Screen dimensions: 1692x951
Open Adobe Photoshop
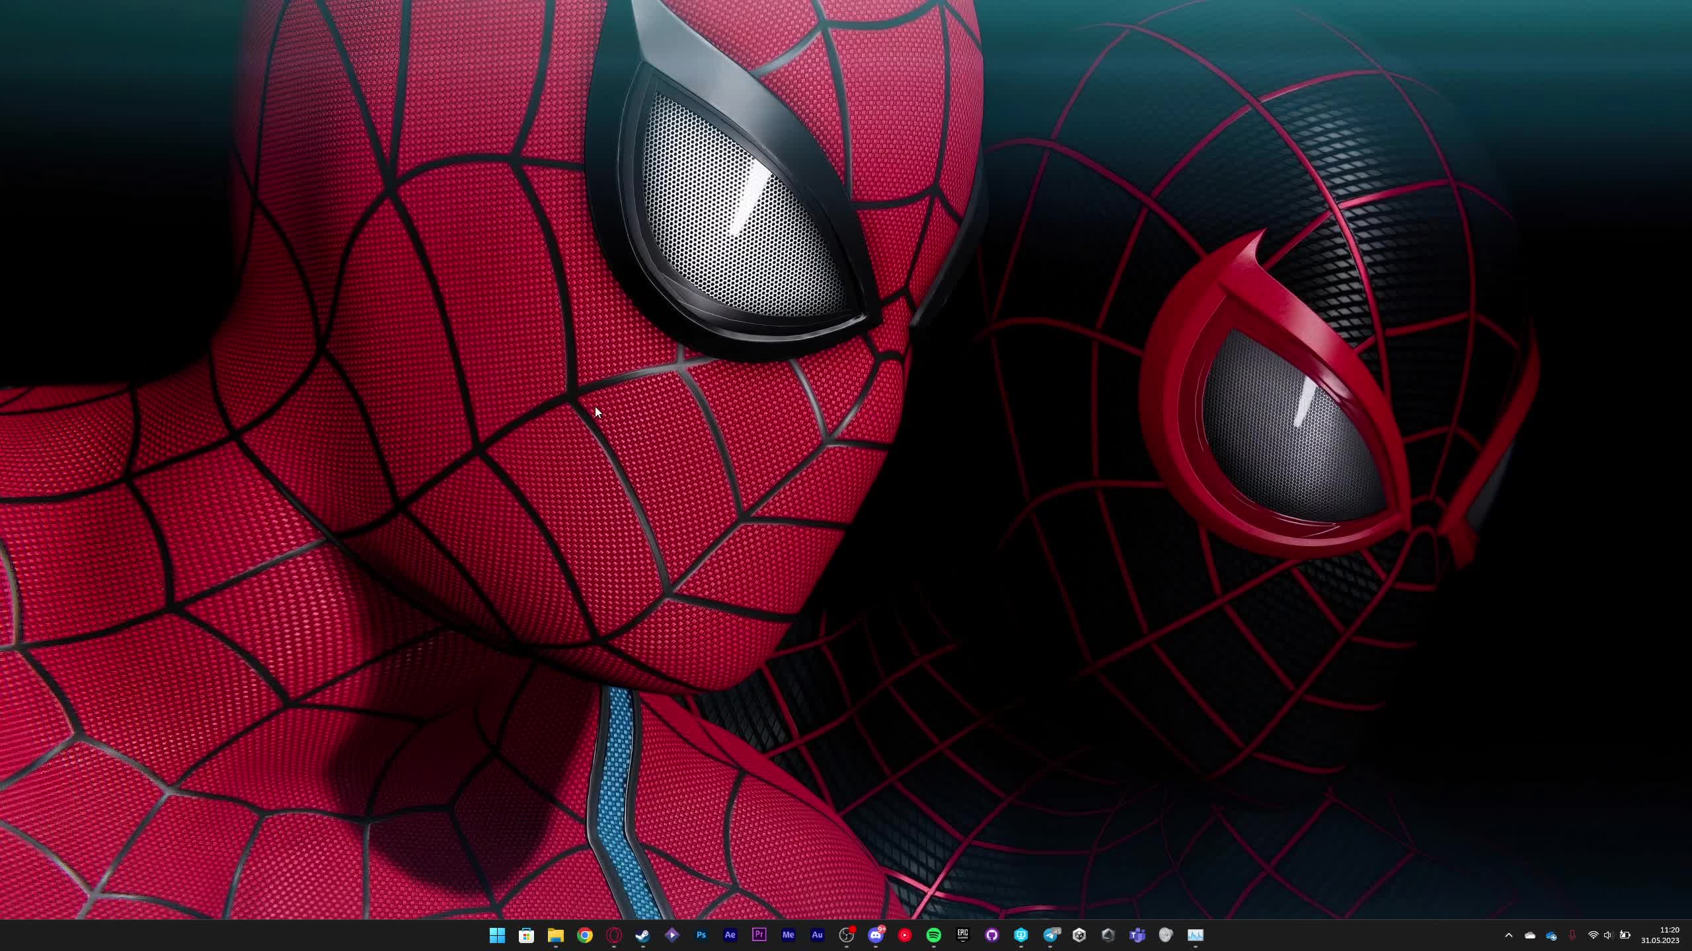[701, 934]
